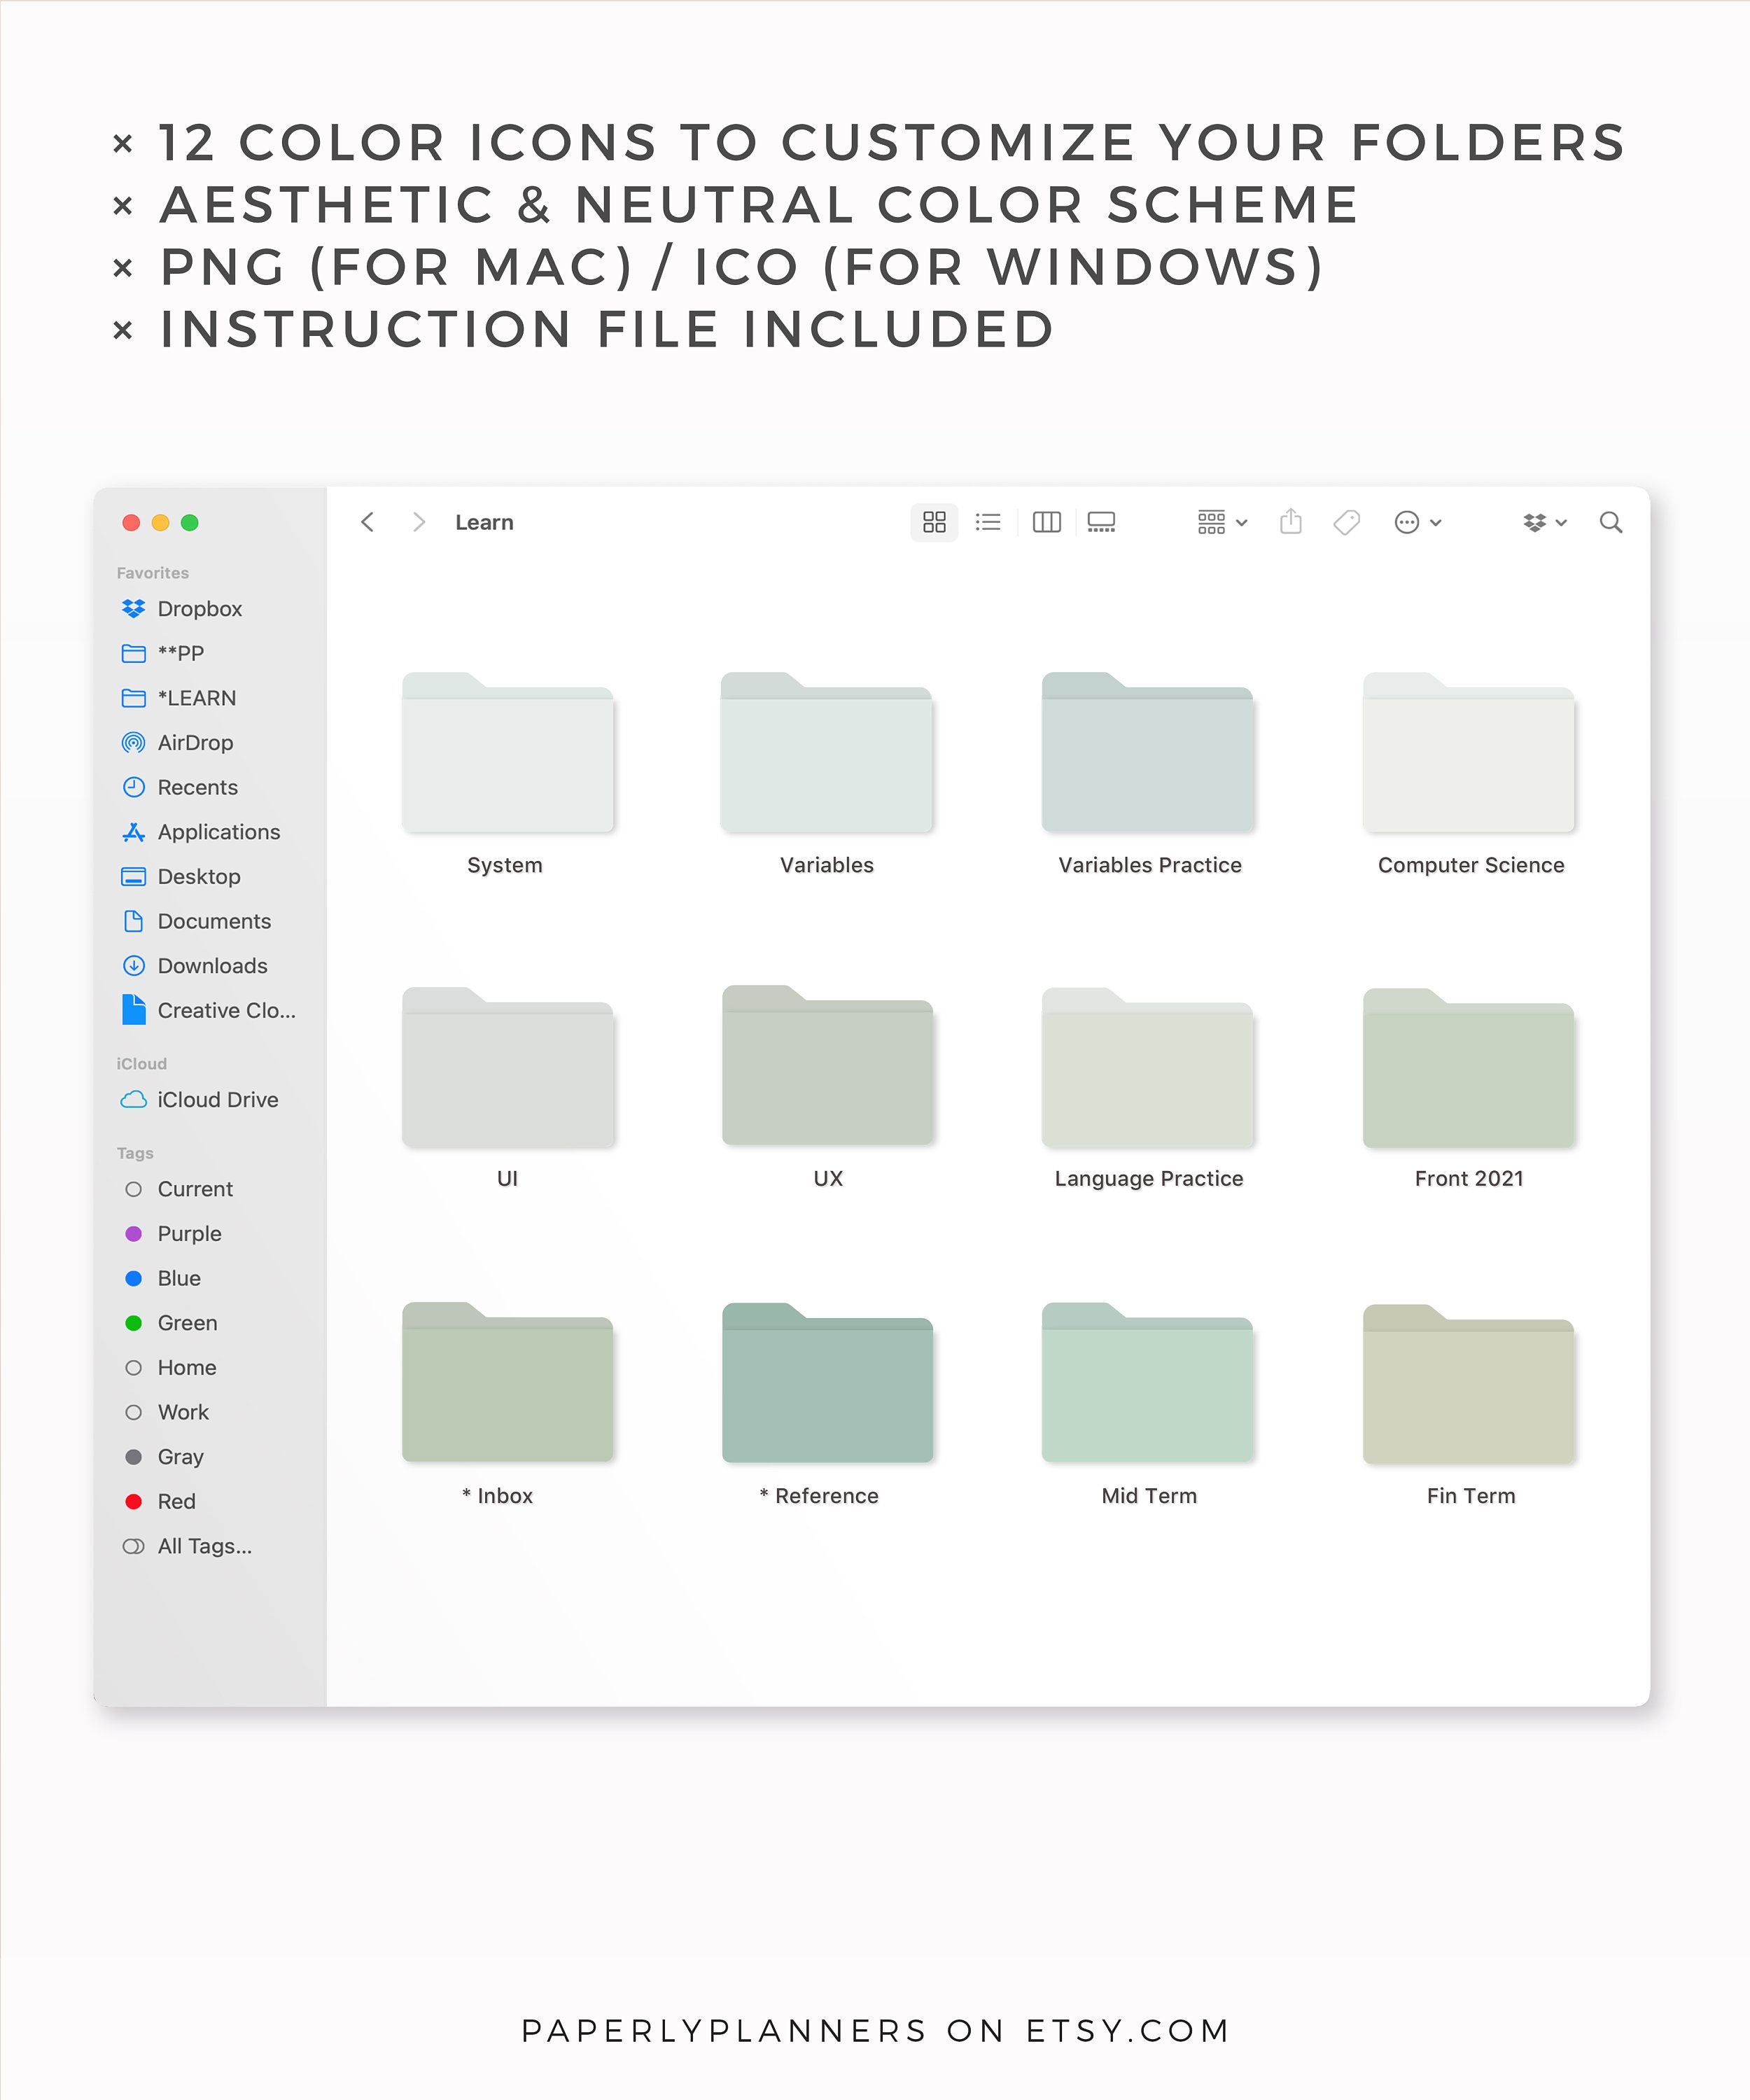Open the Search icon
1750x2100 pixels.
tap(1611, 522)
